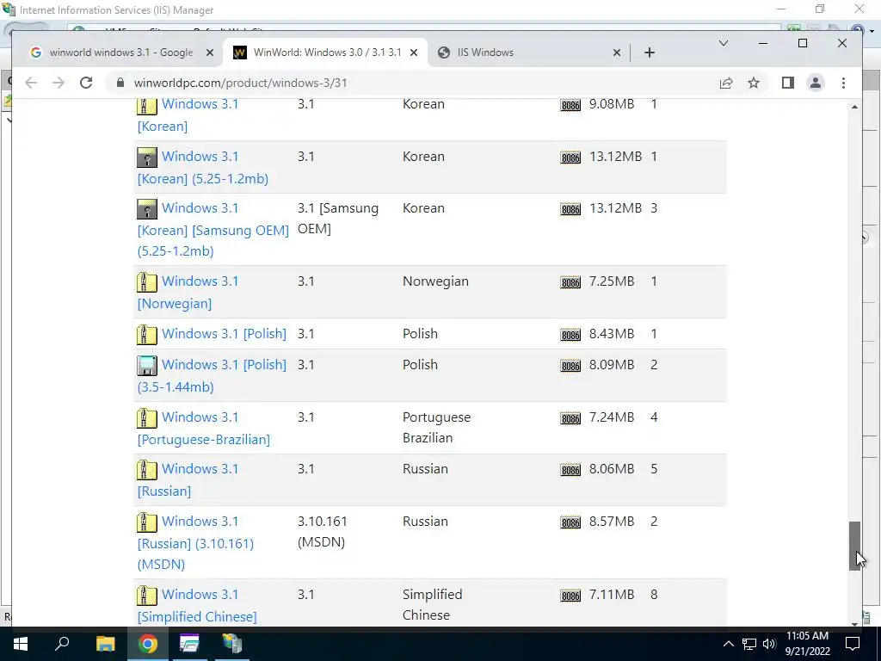
Task: Click zip icon for Simplified Chinese row
Action: tap(146, 596)
